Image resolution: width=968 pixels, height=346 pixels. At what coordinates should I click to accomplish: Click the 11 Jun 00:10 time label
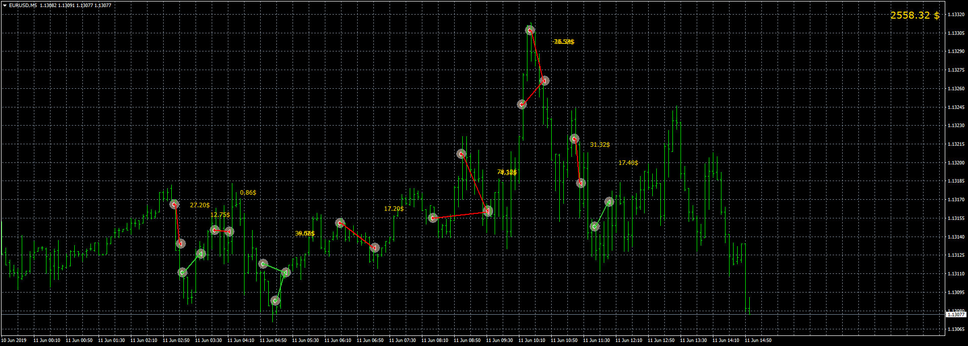tap(46, 340)
